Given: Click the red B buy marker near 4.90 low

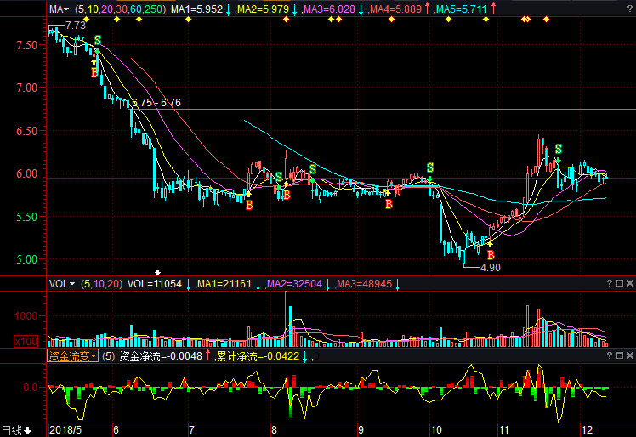Looking at the screenshot, I should click(490, 254).
